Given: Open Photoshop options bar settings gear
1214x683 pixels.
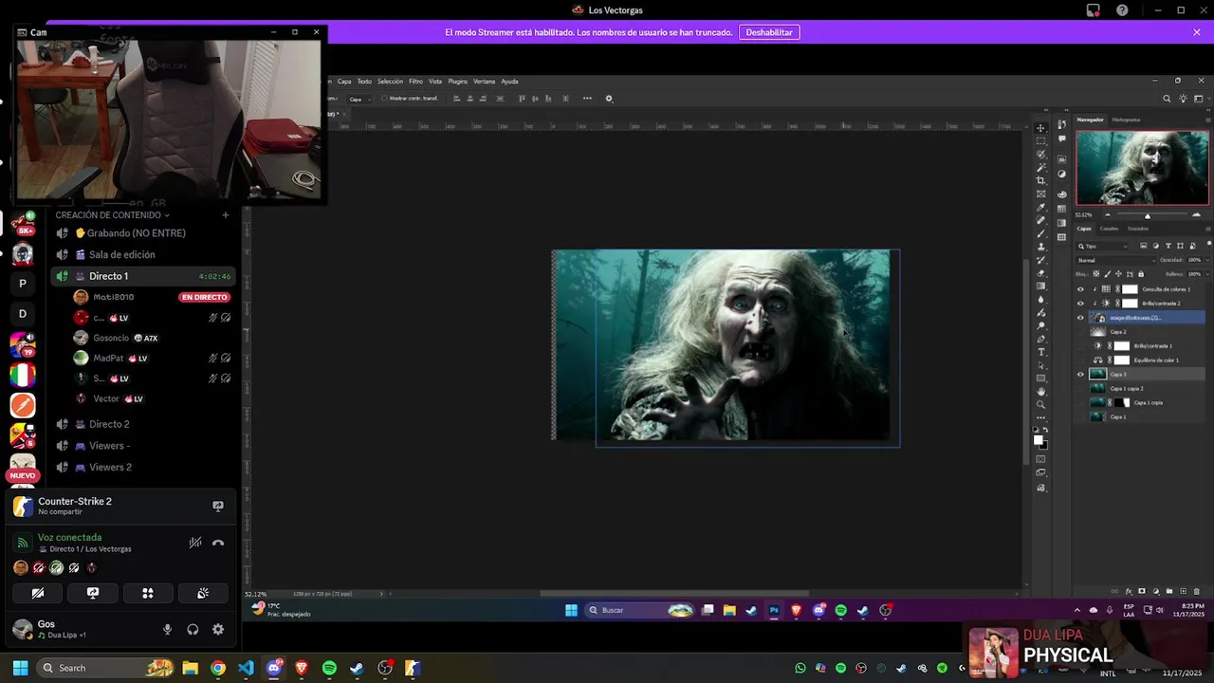Looking at the screenshot, I should [x=609, y=99].
